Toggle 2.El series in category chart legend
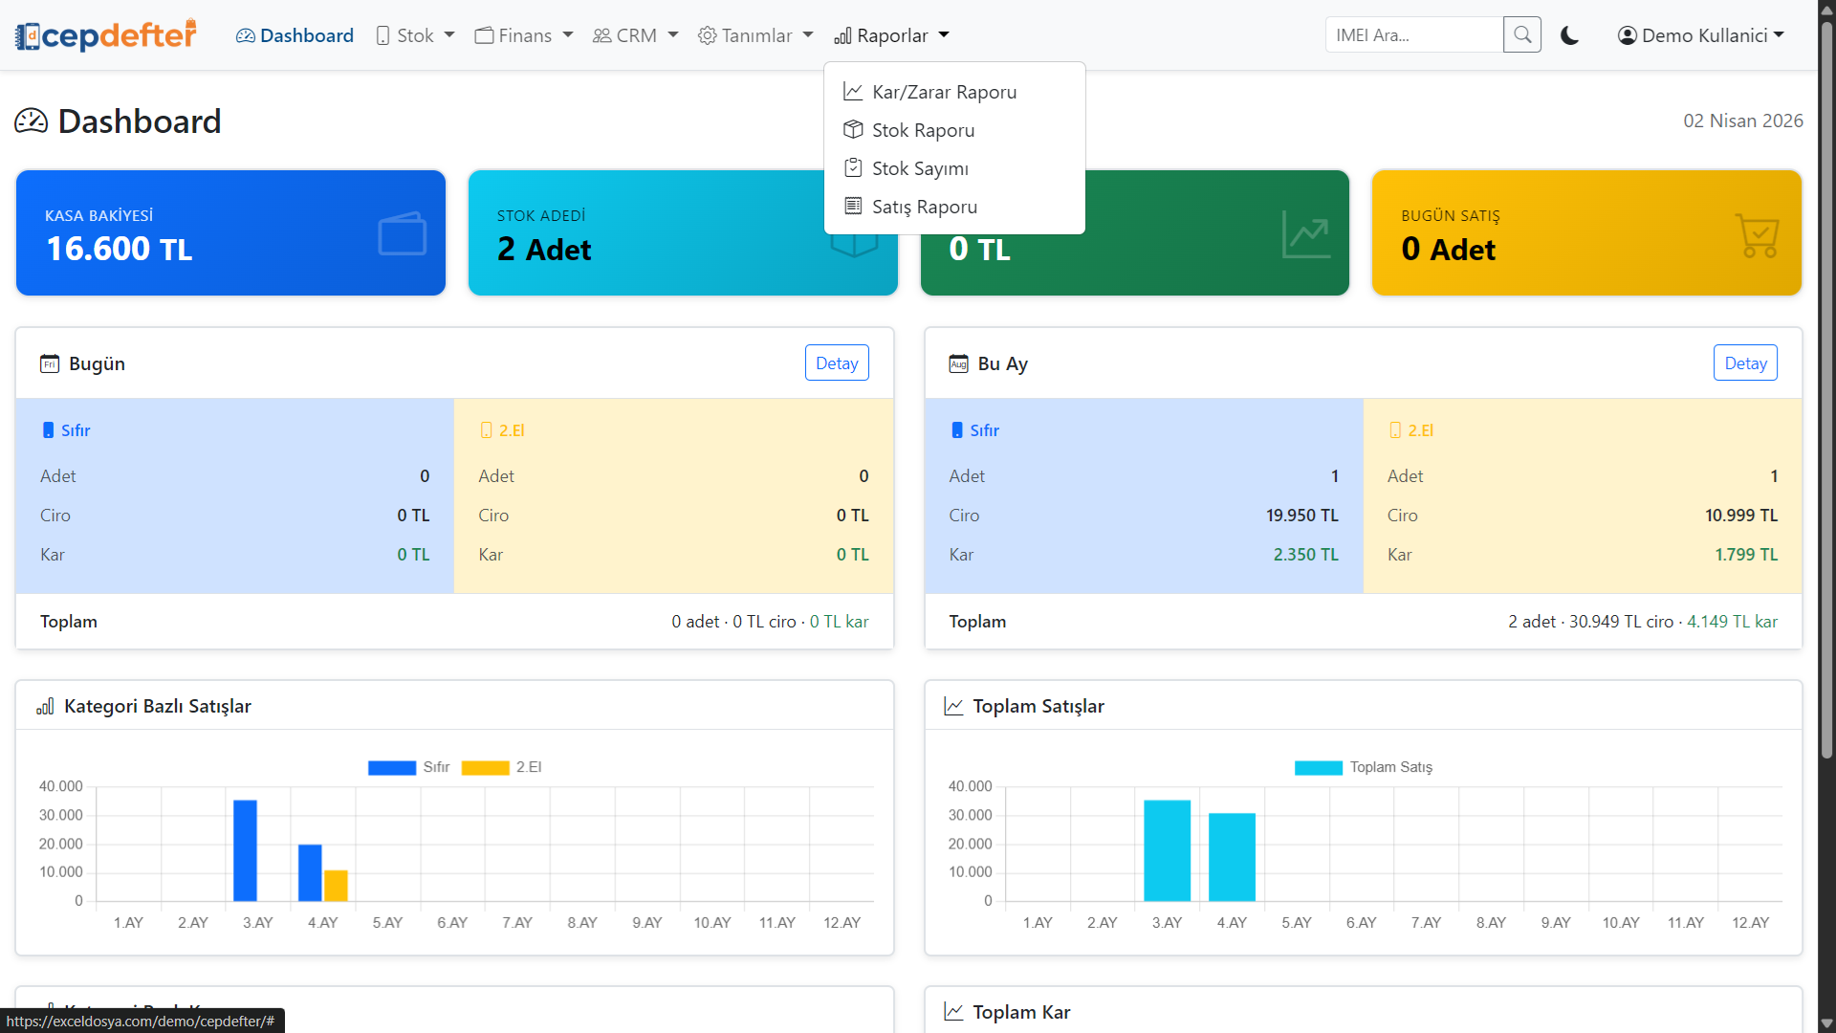The width and height of the screenshot is (1836, 1033). coord(485,767)
